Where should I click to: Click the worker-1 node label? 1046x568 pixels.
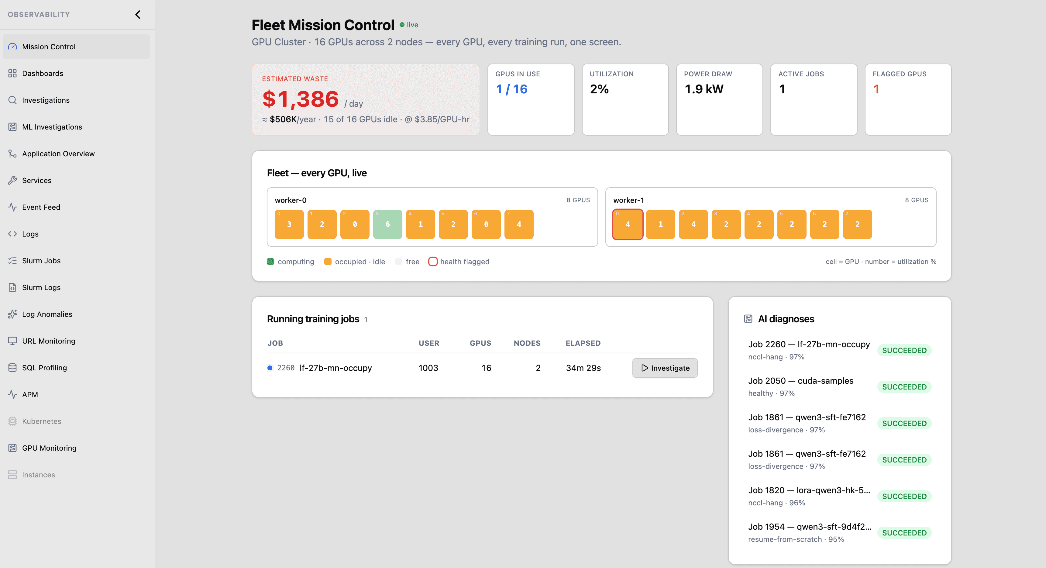pos(628,200)
